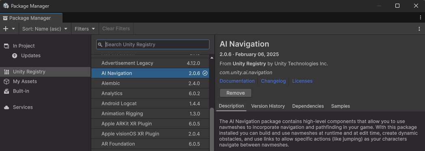
Task: Select the Apple ARKit XR Plugin package
Action: click(150, 124)
